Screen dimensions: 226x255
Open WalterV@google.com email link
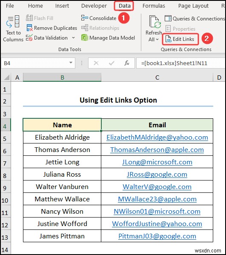[x=157, y=187]
